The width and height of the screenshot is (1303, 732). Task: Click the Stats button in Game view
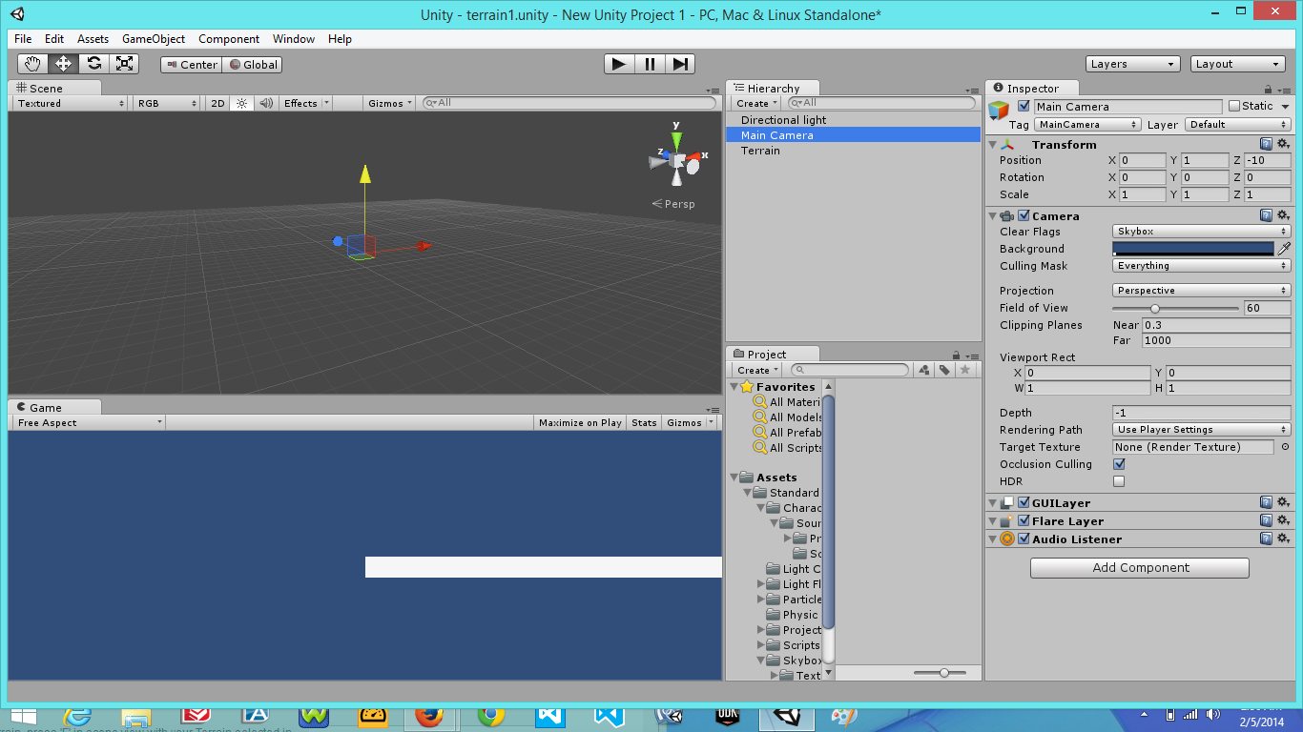[x=644, y=422]
